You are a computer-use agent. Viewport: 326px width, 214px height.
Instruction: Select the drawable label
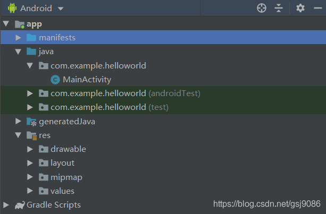69,149
